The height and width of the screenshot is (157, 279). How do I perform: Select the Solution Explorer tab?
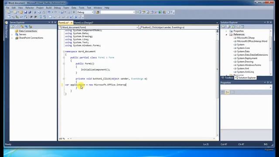click(245, 78)
